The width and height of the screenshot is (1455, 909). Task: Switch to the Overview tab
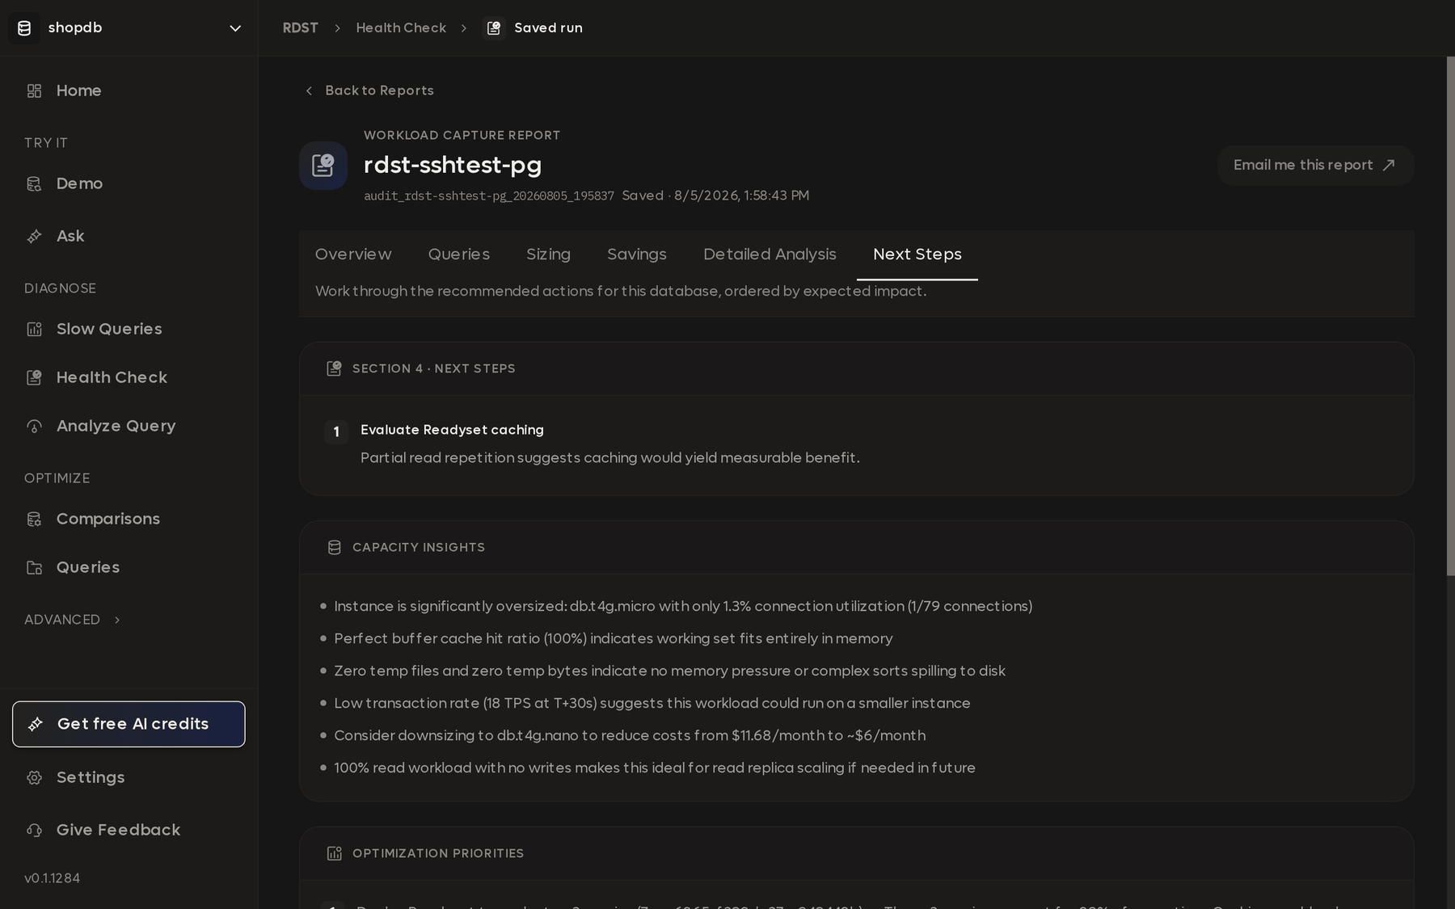[x=353, y=255]
